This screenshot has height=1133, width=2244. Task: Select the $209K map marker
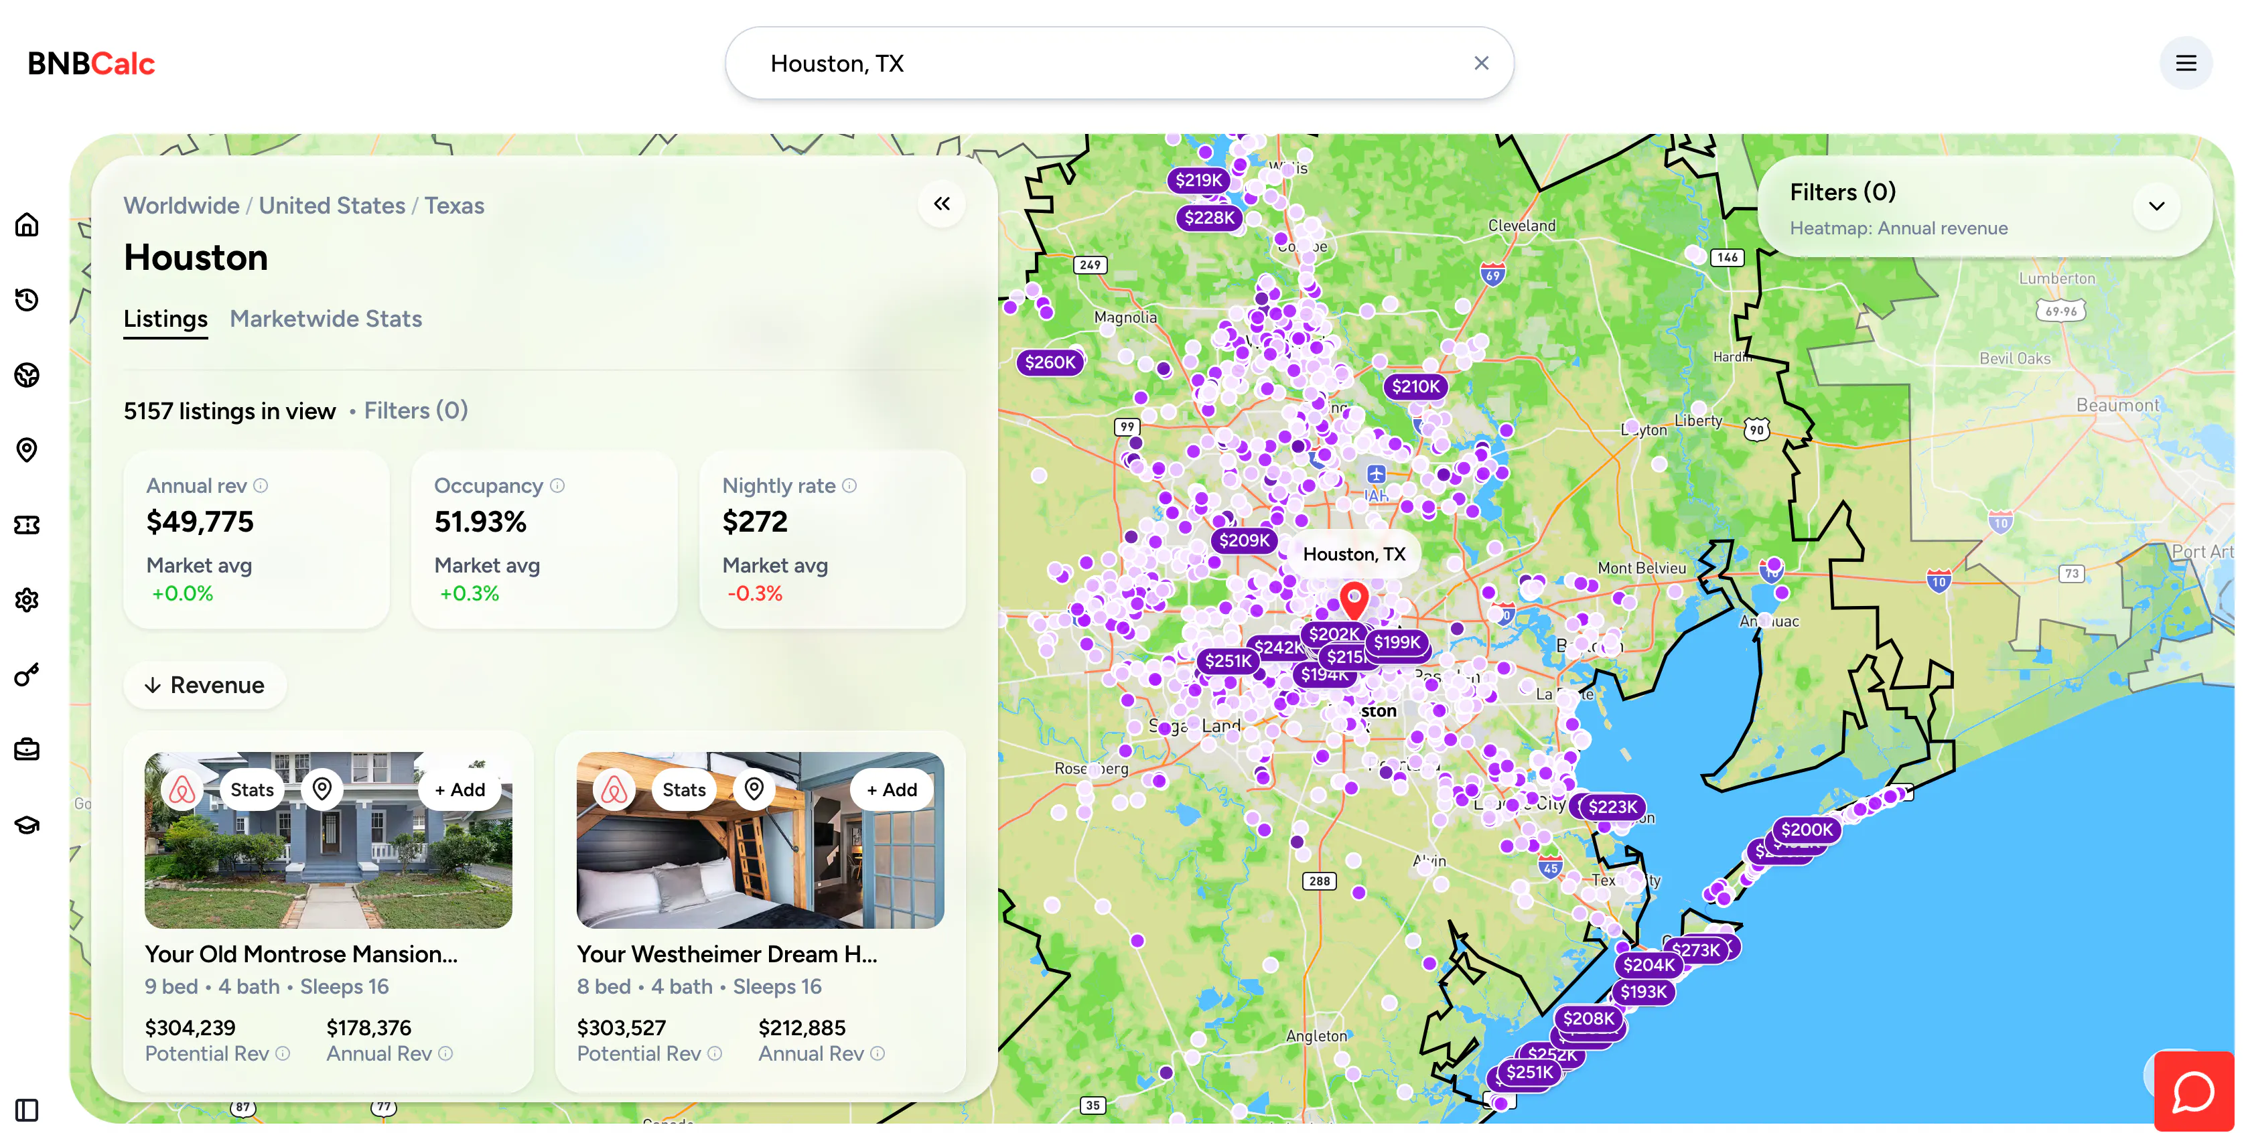[x=1244, y=540]
